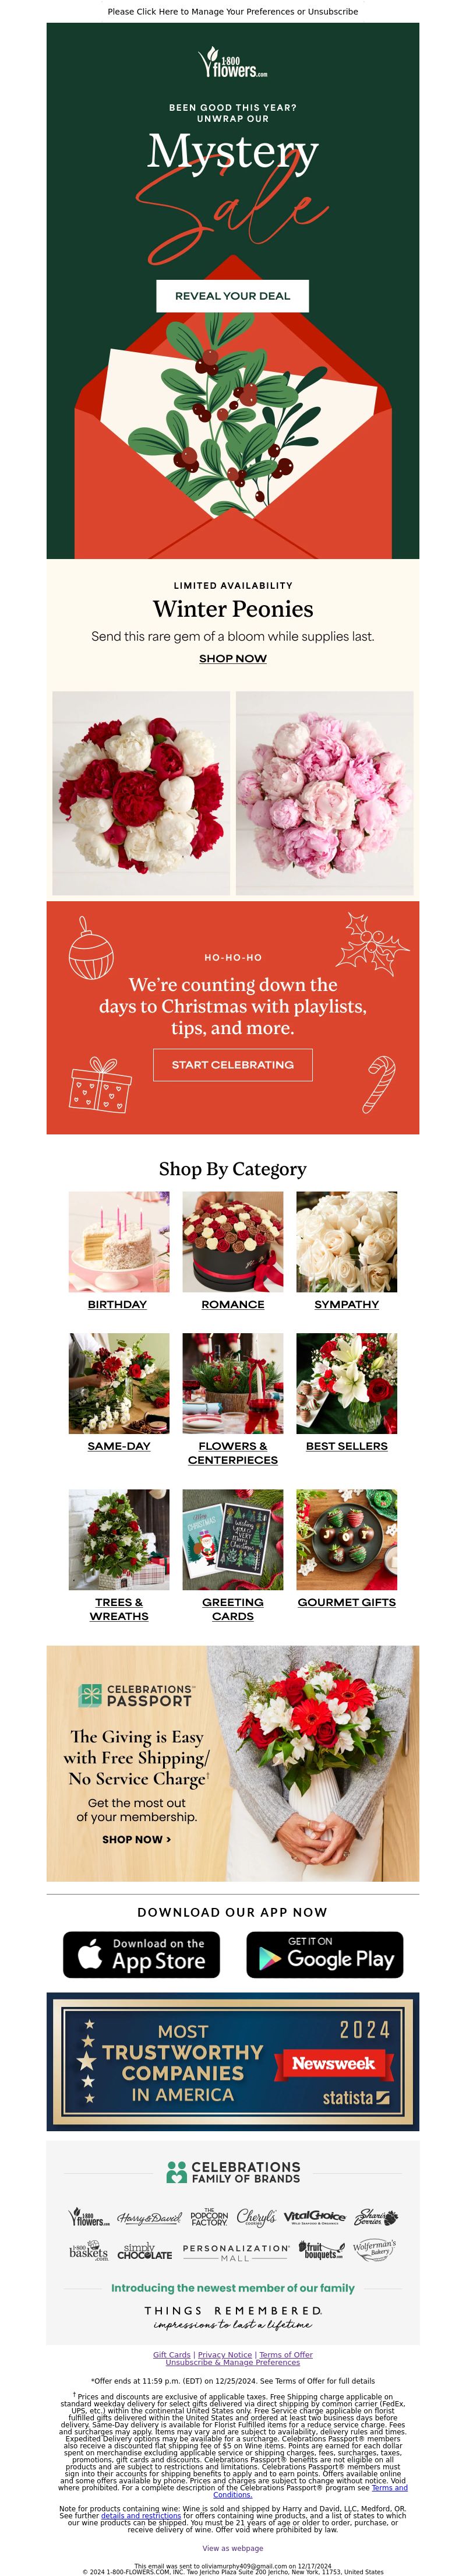
Task: Click the pink peonies bouquet photo
Action: tap(325, 793)
